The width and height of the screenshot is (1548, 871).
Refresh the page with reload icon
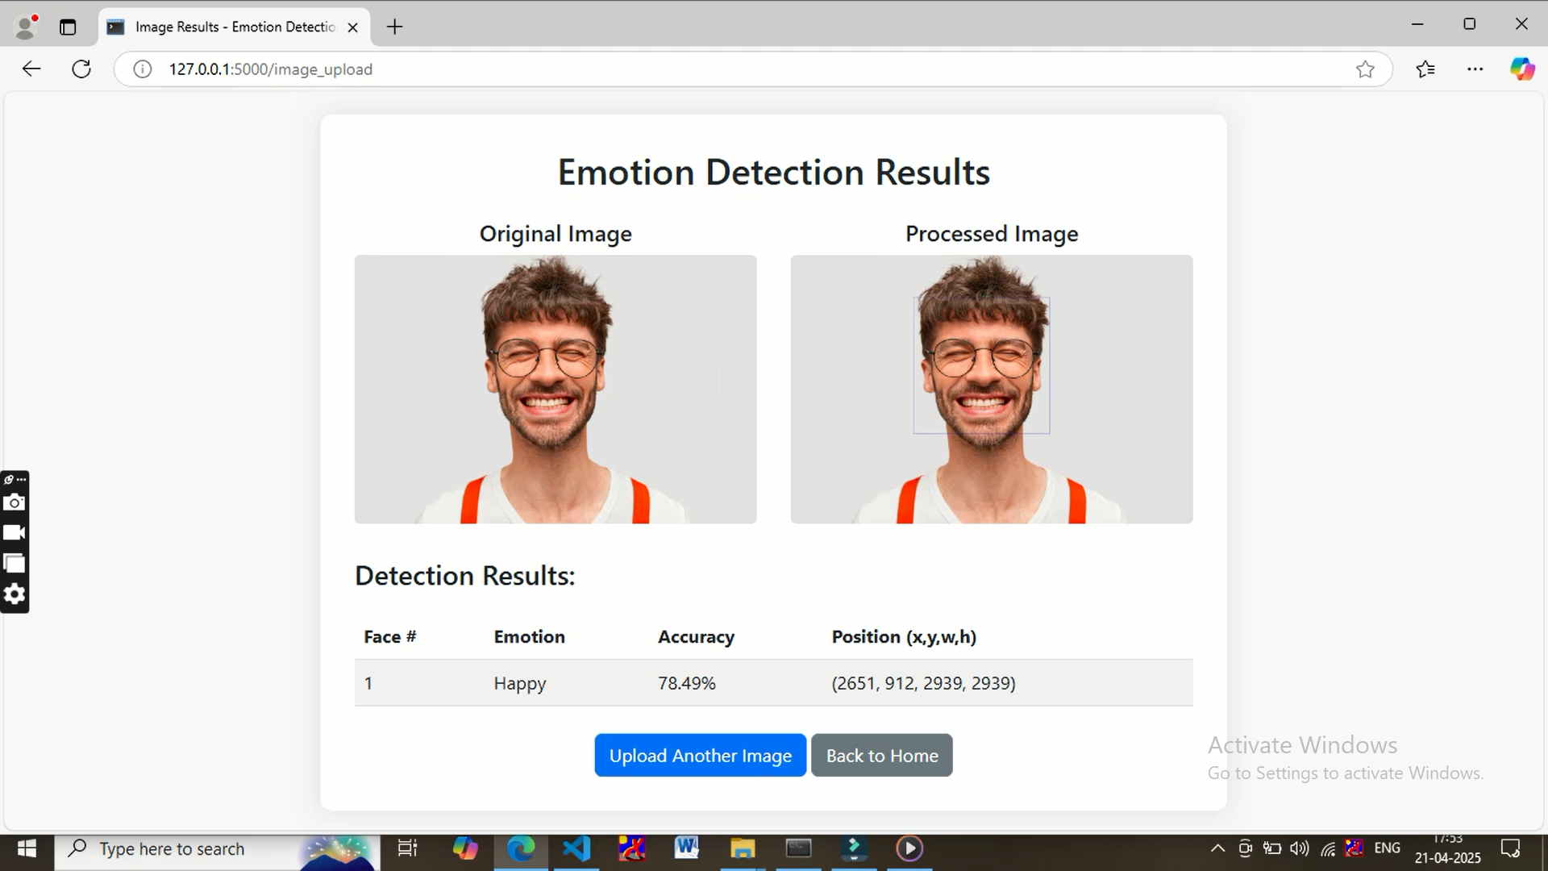pos(81,69)
